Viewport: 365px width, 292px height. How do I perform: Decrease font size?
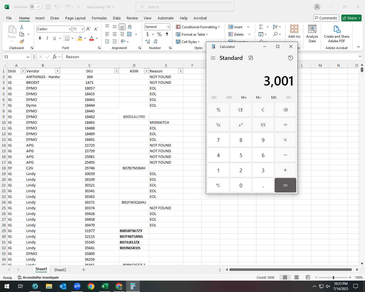(x=96, y=29)
